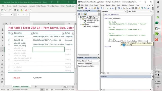The height and width of the screenshot is (91, 162).
Task: Click Undo arrow in Excel quick access toolbar
Action: click(x=5, y=10)
